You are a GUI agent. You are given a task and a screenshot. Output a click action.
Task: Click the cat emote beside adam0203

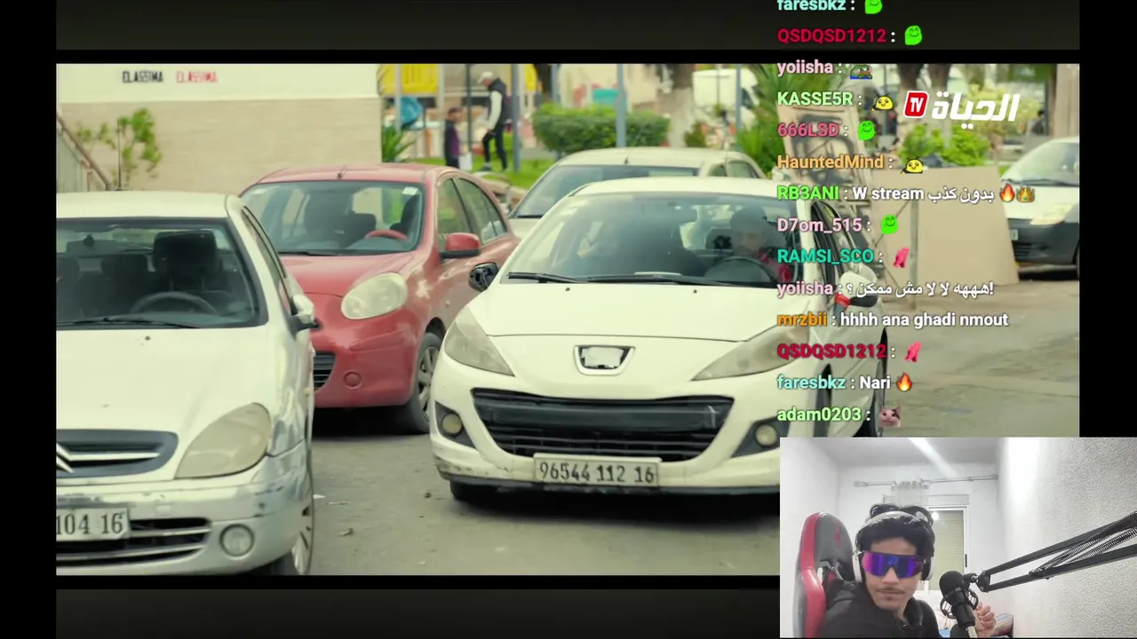click(890, 415)
